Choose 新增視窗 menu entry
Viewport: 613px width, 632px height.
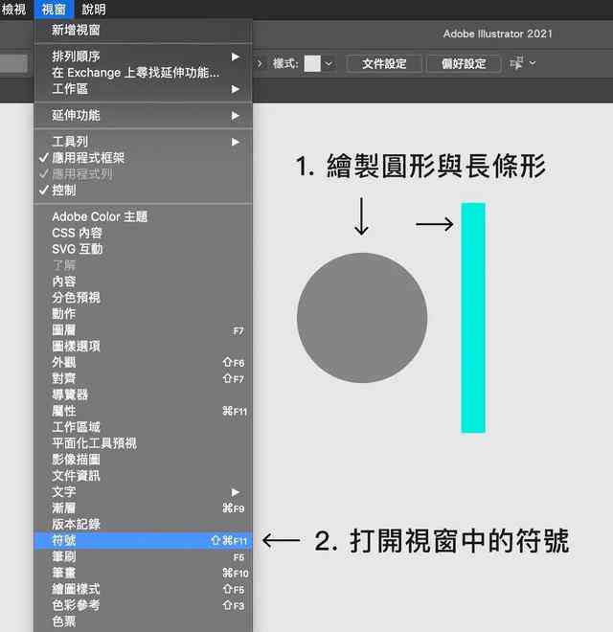[x=143, y=31]
